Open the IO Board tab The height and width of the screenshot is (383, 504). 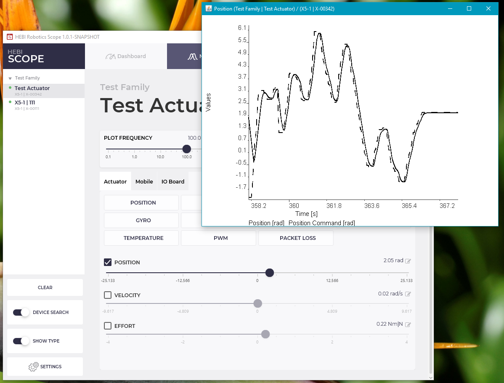[172, 181]
